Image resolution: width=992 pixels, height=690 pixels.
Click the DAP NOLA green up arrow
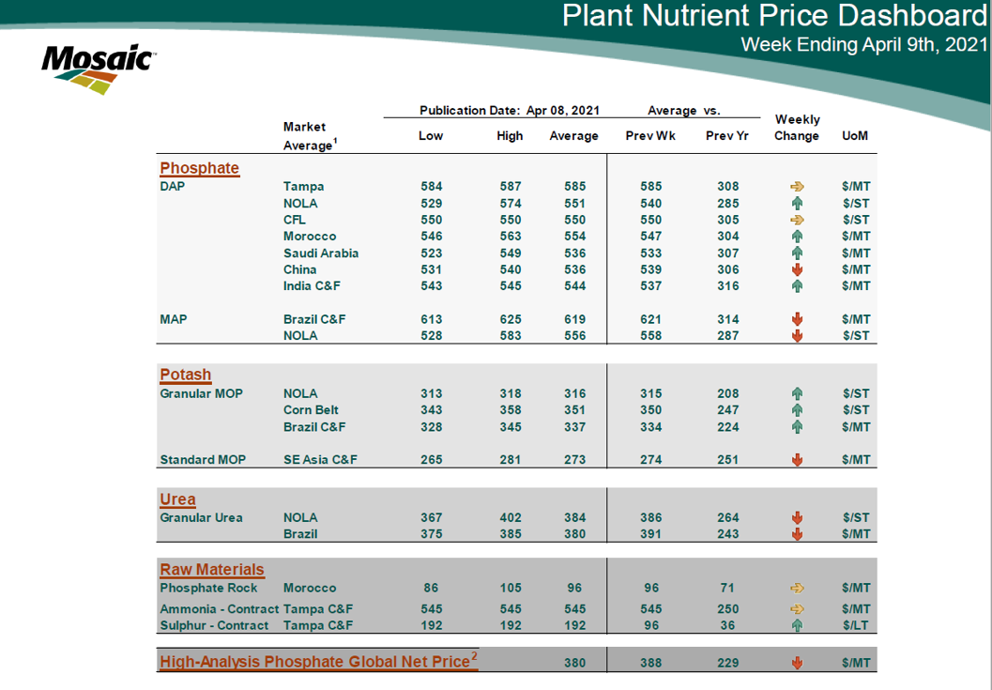click(797, 203)
